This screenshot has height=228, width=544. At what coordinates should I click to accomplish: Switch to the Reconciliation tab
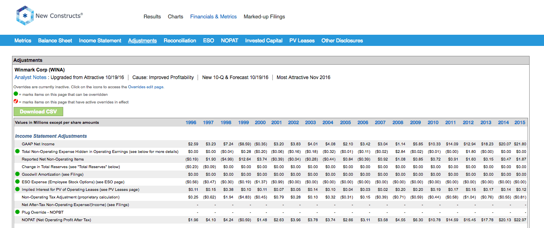click(x=180, y=40)
